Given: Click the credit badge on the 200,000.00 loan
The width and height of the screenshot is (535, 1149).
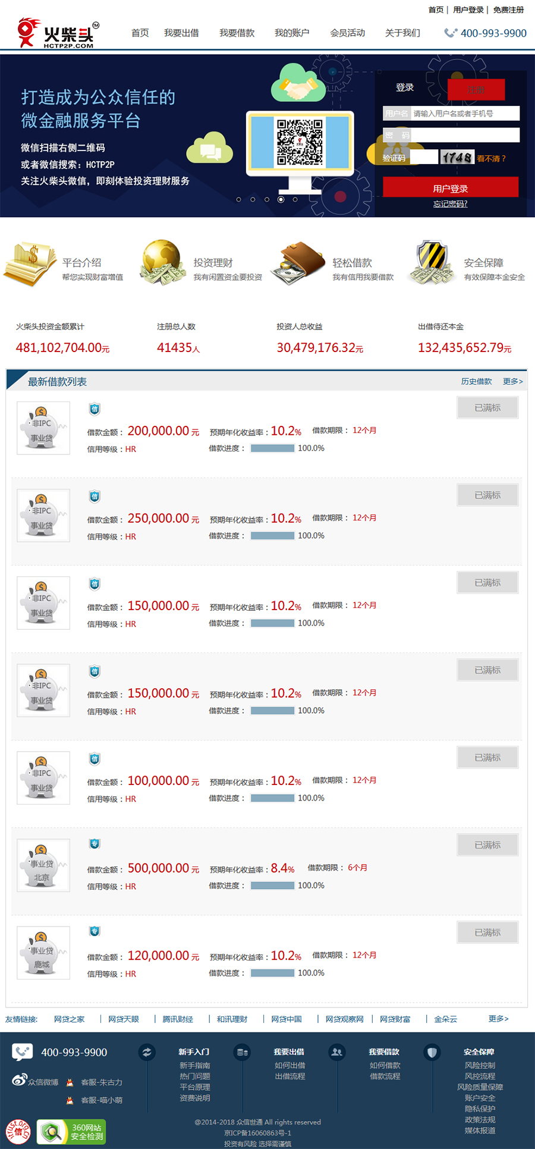Looking at the screenshot, I should click(95, 409).
